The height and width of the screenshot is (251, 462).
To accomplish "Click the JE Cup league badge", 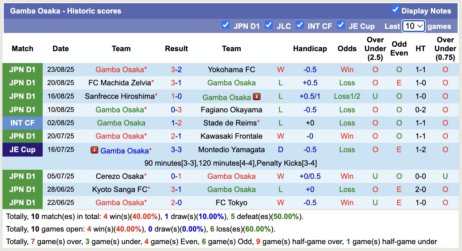I will click(x=22, y=150).
